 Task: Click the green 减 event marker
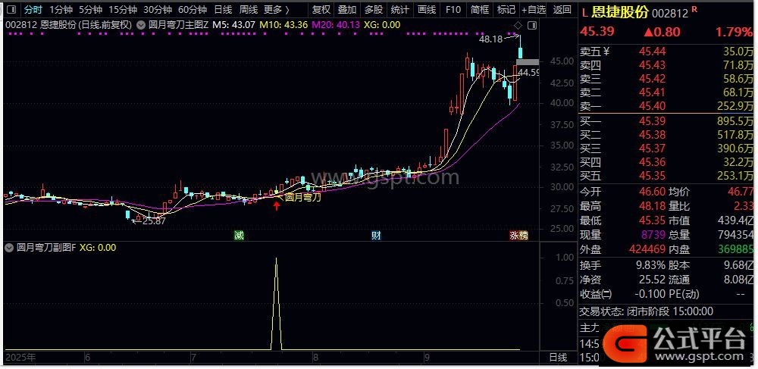click(x=239, y=235)
